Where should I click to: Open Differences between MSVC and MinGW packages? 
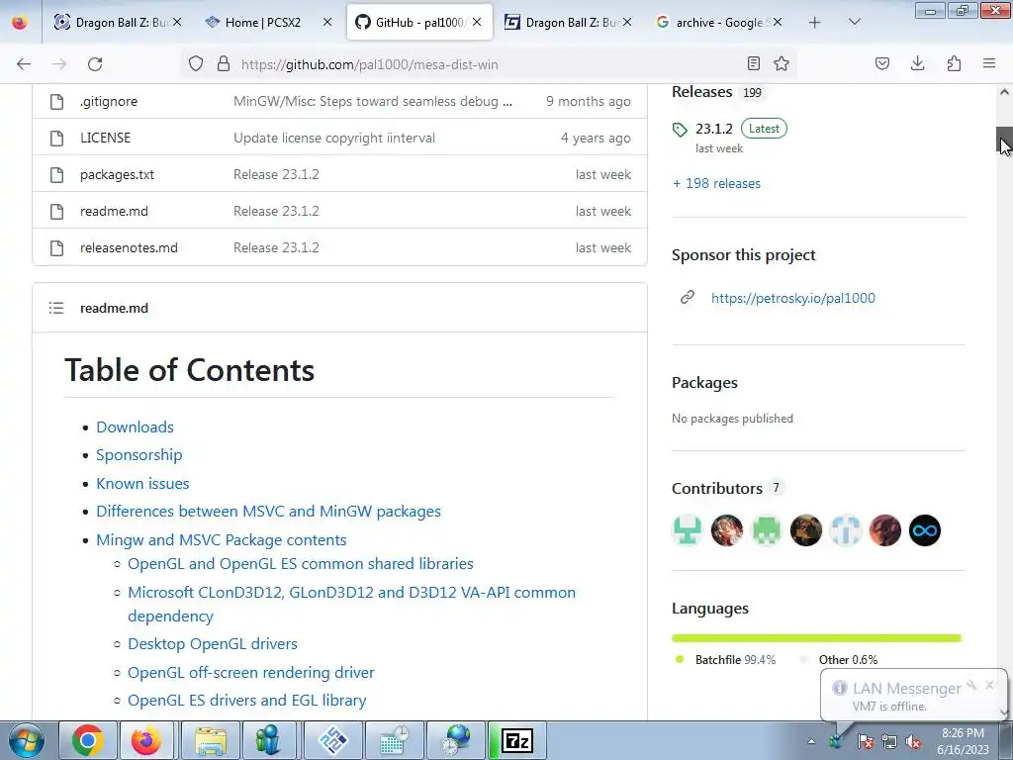click(x=269, y=512)
